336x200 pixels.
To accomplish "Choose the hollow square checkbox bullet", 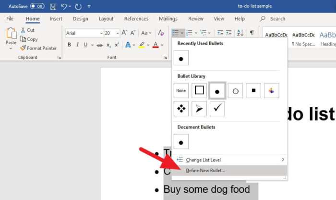I will click(199, 90).
